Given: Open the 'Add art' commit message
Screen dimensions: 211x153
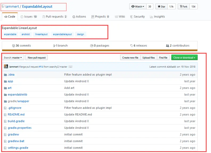Looking at the screenshot, I should click(69, 88).
